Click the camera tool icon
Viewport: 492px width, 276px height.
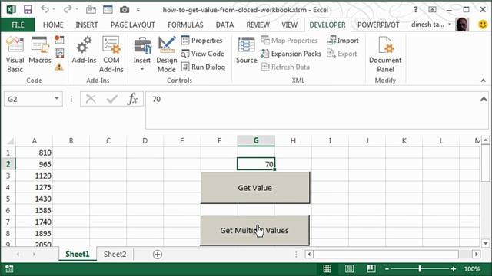[x=125, y=10]
